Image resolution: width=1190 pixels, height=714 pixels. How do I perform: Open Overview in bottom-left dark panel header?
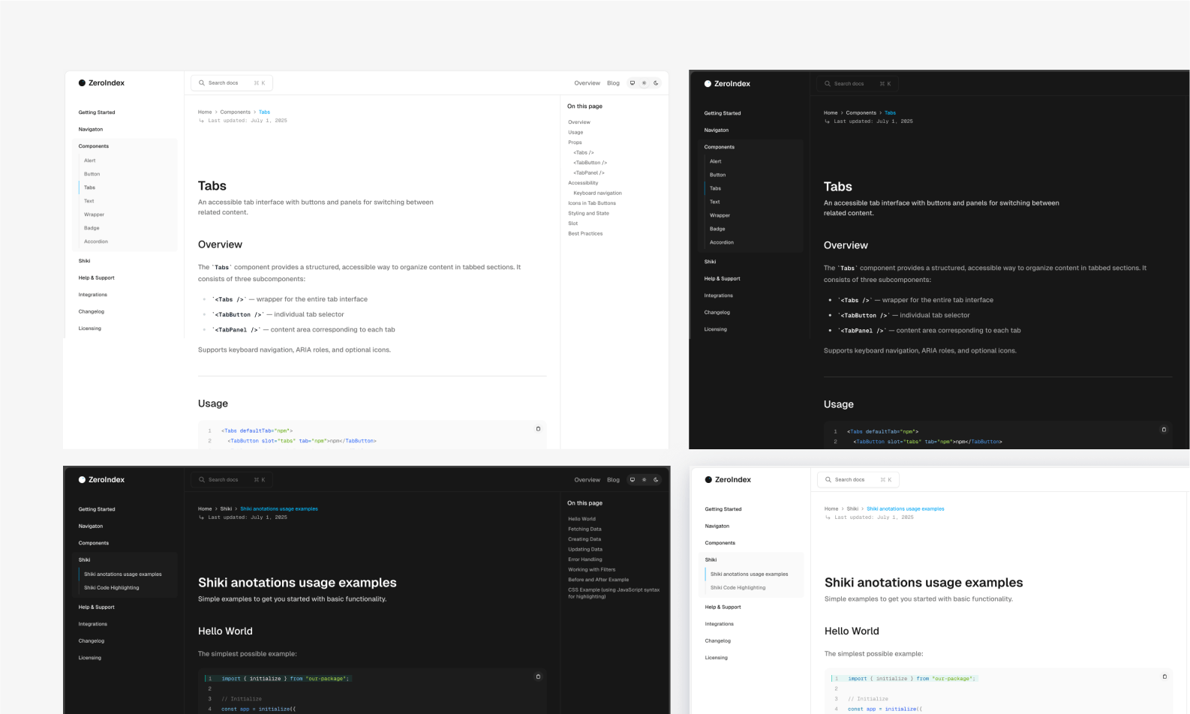click(587, 480)
